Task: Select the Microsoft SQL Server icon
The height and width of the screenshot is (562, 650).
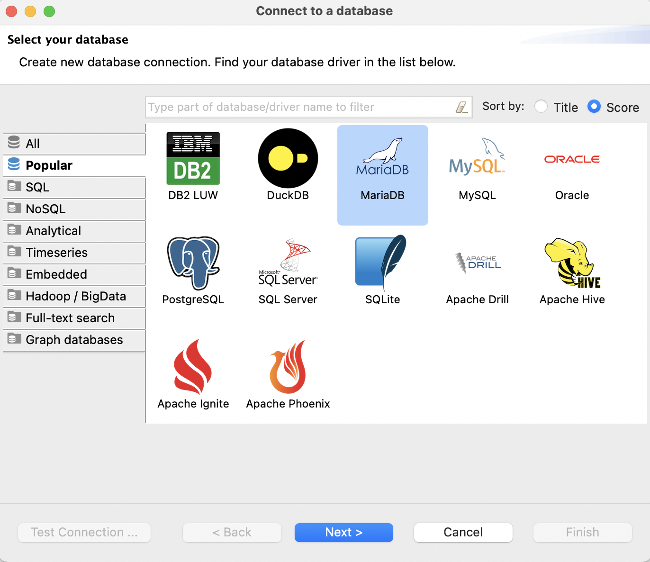Action: click(288, 262)
